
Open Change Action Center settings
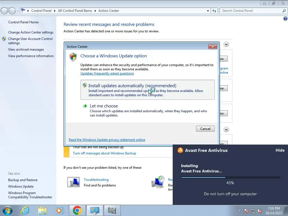click(x=31, y=32)
